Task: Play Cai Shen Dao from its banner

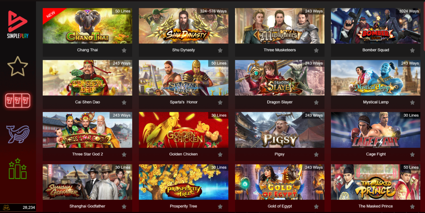Action: click(88, 78)
